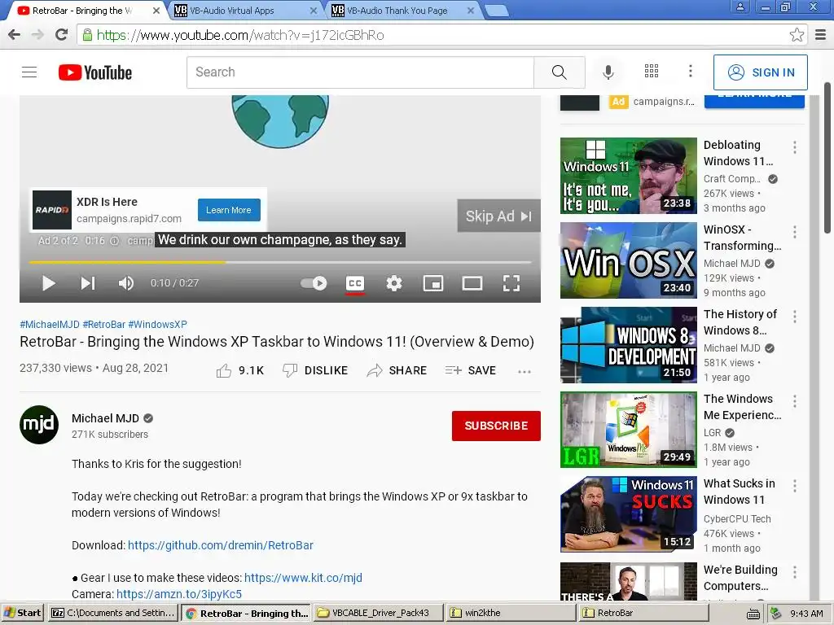
Task: Switch to VBCABLE_Driver_Pack43 taskbar item
Action: 378,613
